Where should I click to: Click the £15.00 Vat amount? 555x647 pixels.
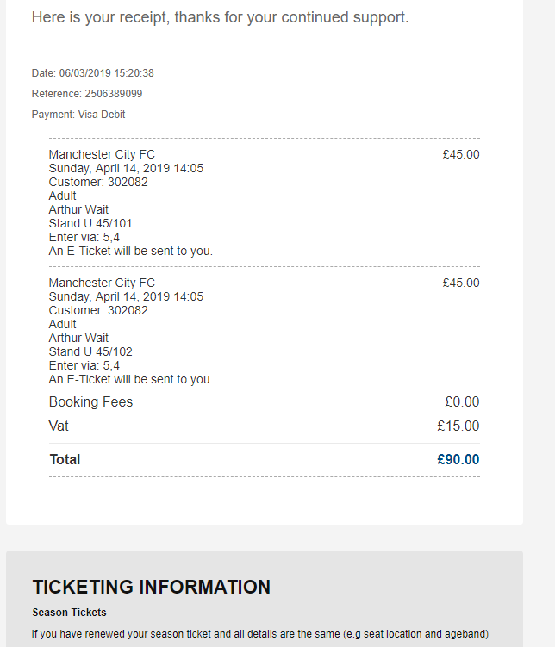(x=458, y=426)
